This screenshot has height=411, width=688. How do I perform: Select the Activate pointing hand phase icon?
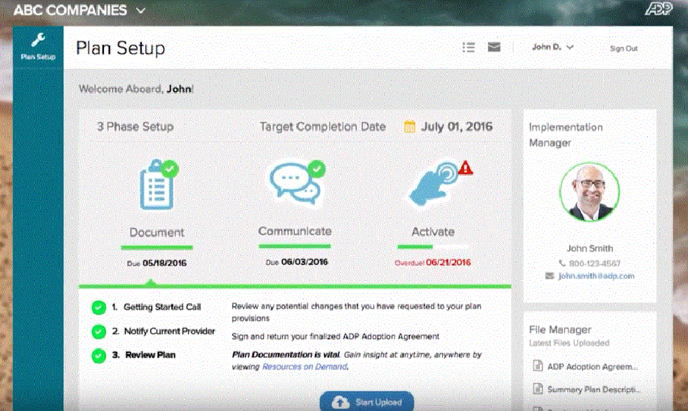coord(433,185)
